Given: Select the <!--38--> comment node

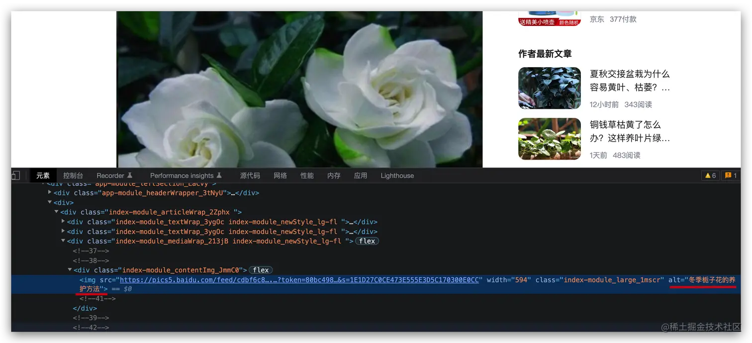Looking at the screenshot, I should pyautogui.click(x=91, y=260).
